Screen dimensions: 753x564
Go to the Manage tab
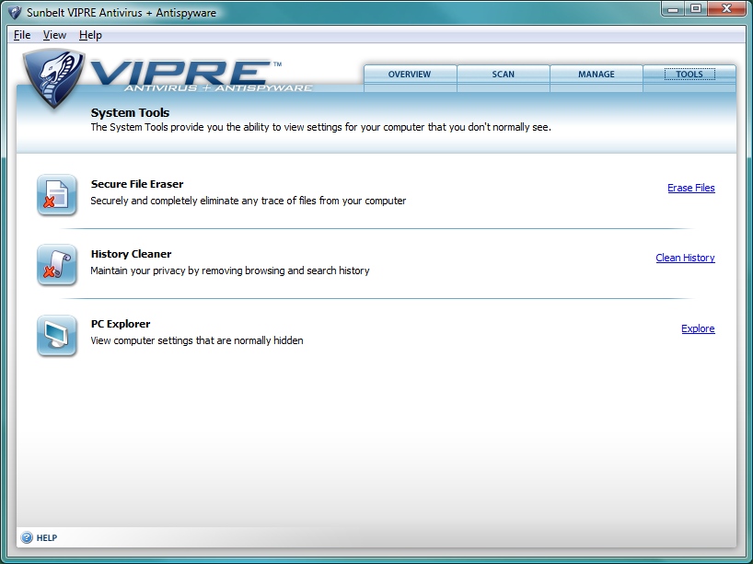click(x=596, y=75)
